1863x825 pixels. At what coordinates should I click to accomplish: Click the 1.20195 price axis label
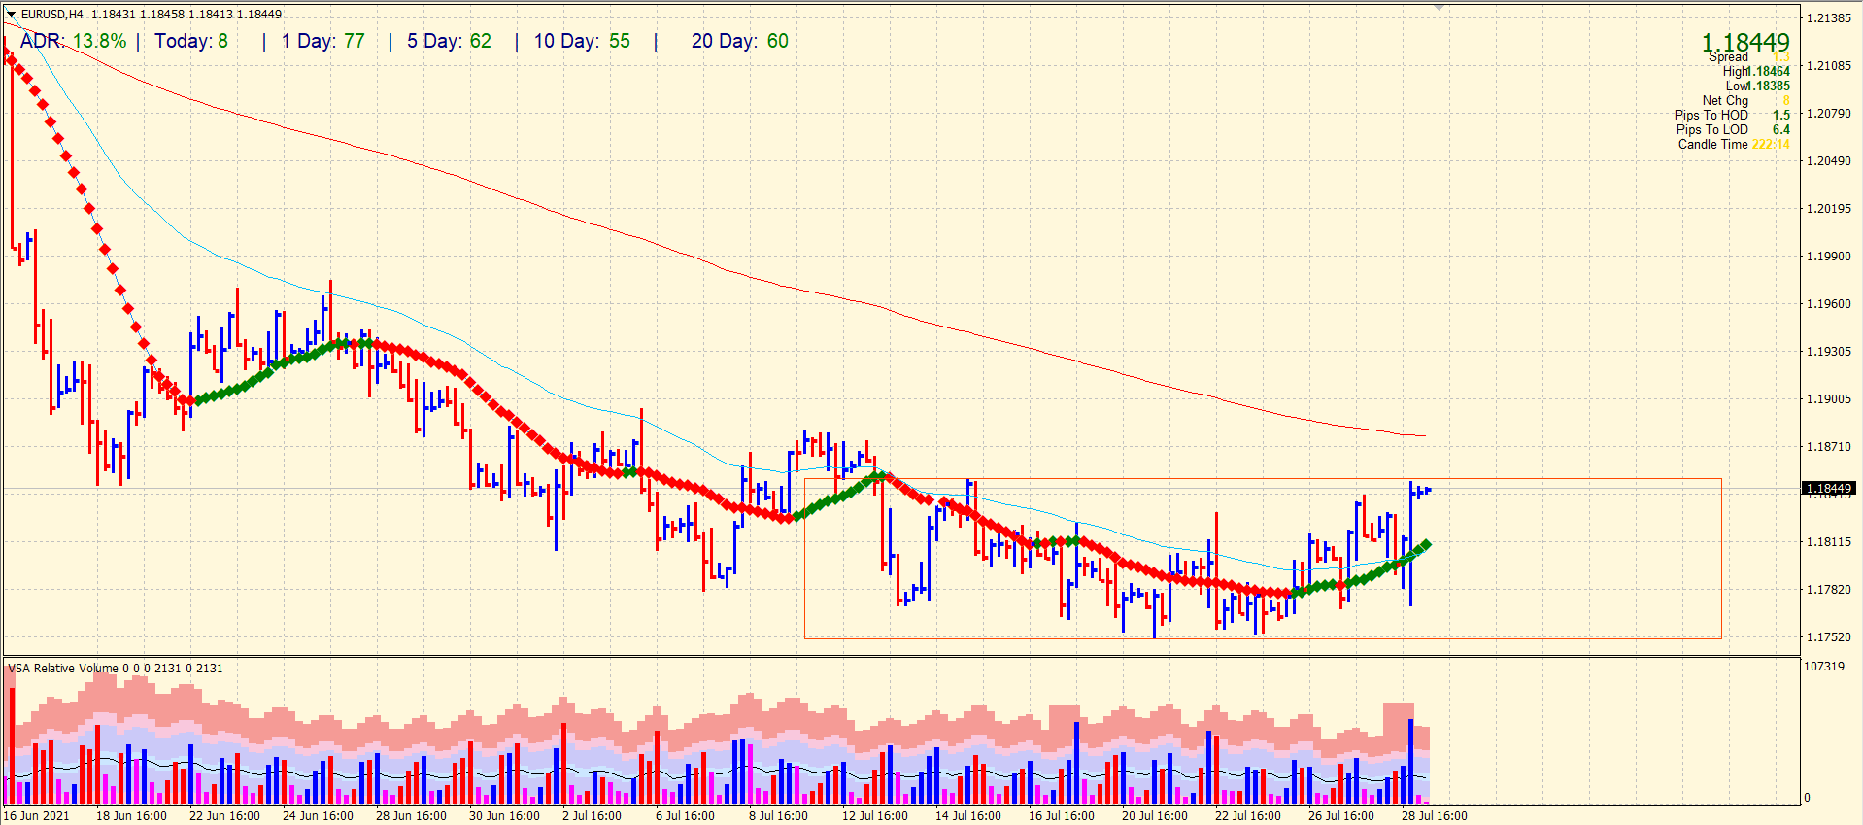(1828, 209)
